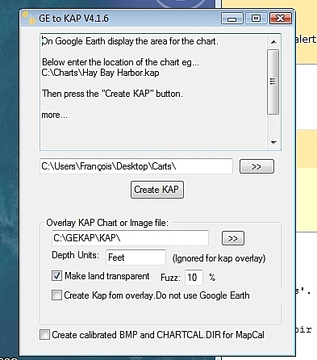Click the GE to KAP title bar icon
Image resolution: width=317 pixels, height=360 pixels.
pos(28,18)
